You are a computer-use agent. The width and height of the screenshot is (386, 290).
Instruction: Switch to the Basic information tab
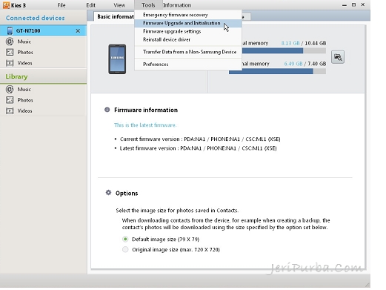pyautogui.click(x=115, y=16)
